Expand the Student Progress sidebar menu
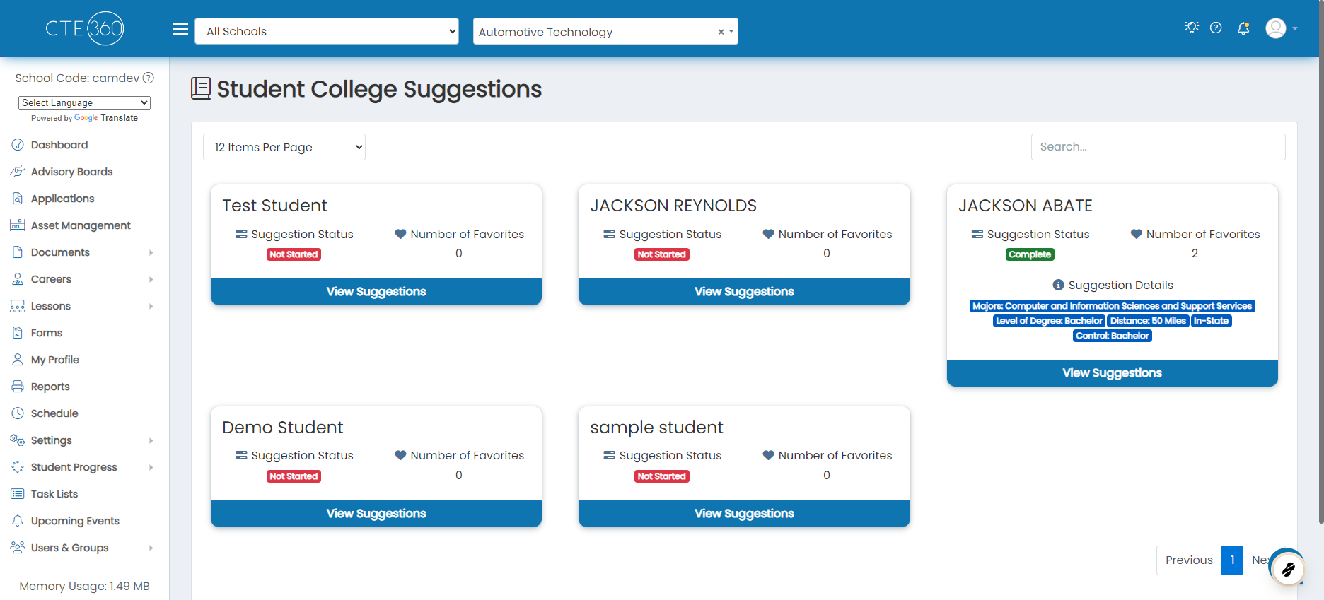This screenshot has width=1324, height=600. tap(83, 467)
